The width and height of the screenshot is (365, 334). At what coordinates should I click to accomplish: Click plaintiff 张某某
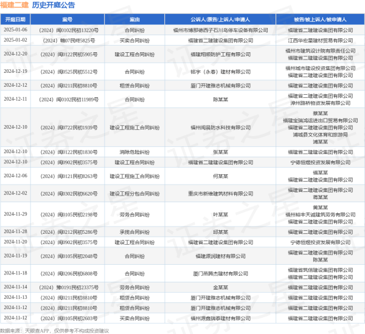[x=220, y=152]
